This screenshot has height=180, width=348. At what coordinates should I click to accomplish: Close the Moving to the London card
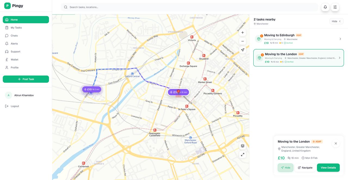[336, 144]
